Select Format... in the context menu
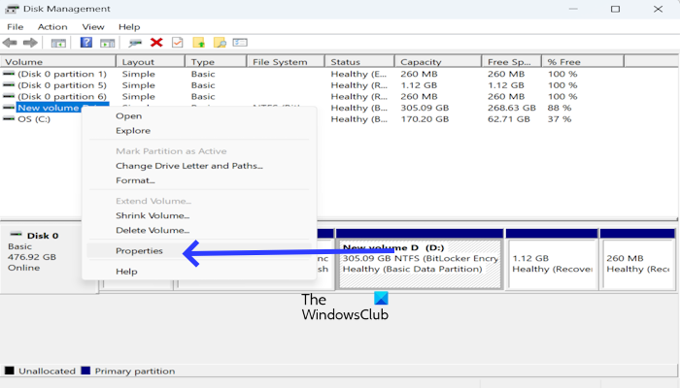Screen dimensions: 680x388 pos(135,180)
